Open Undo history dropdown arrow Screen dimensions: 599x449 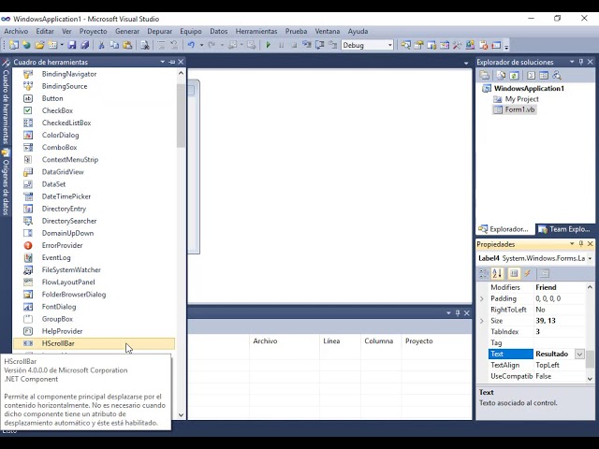point(201,45)
